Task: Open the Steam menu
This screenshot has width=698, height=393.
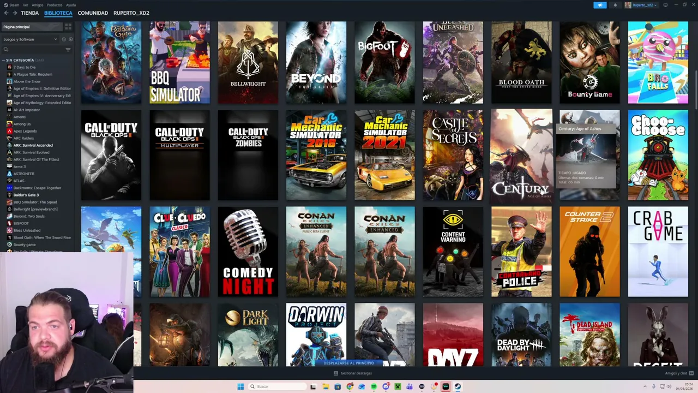Action: [14, 5]
